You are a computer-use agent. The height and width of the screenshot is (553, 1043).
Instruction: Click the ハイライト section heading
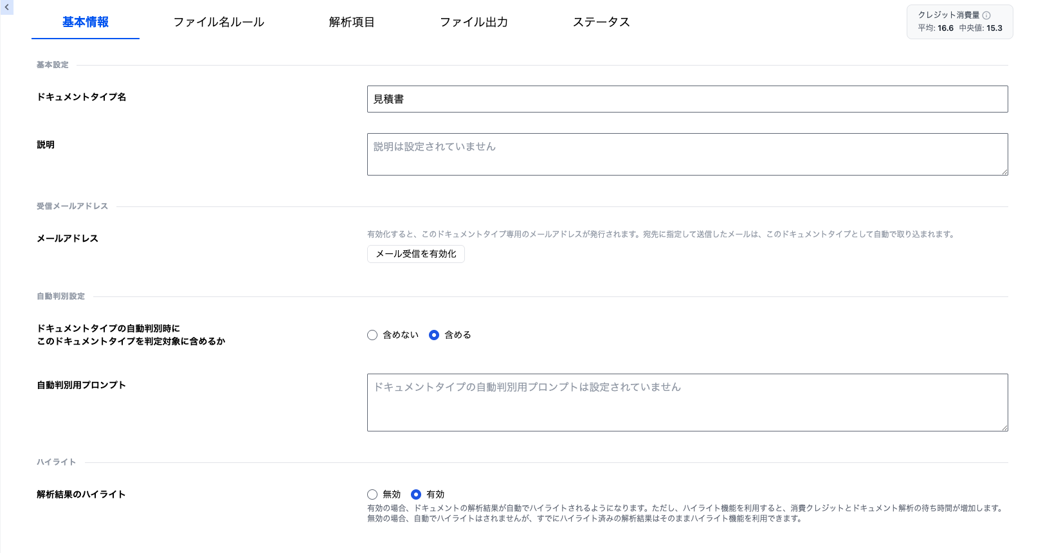57,462
